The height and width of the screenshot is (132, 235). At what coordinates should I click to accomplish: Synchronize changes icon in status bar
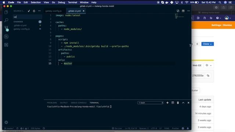click(x=17, y=128)
